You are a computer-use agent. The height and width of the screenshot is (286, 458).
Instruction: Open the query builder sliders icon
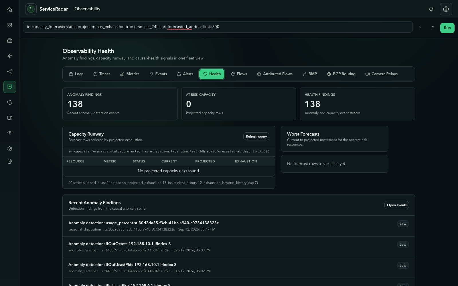click(433, 27)
